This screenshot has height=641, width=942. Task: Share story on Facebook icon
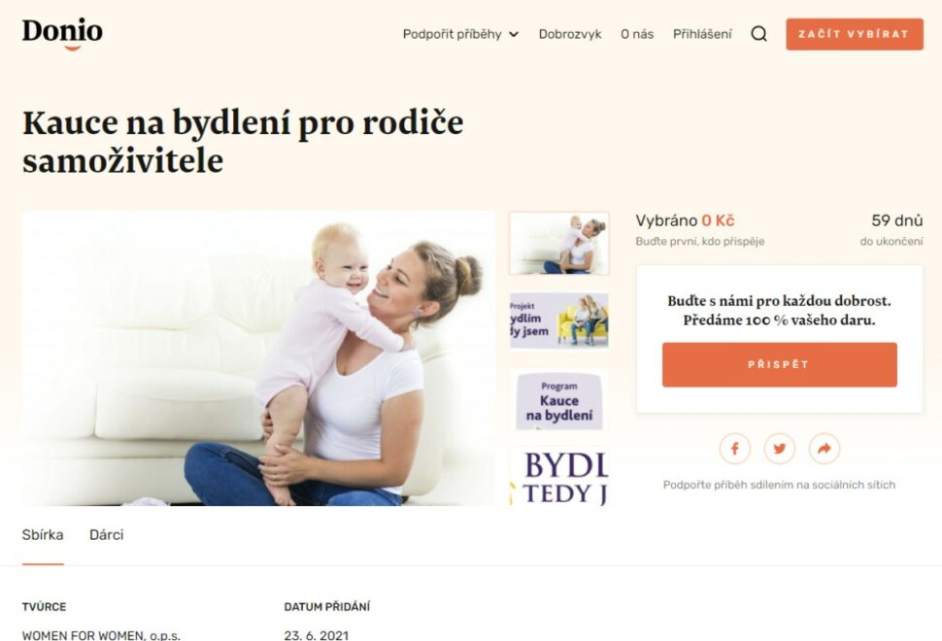[735, 448]
